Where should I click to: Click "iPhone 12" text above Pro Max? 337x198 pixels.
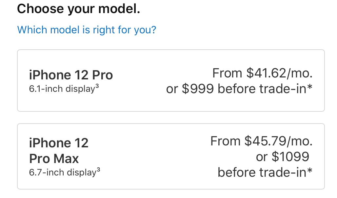point(59,143)
